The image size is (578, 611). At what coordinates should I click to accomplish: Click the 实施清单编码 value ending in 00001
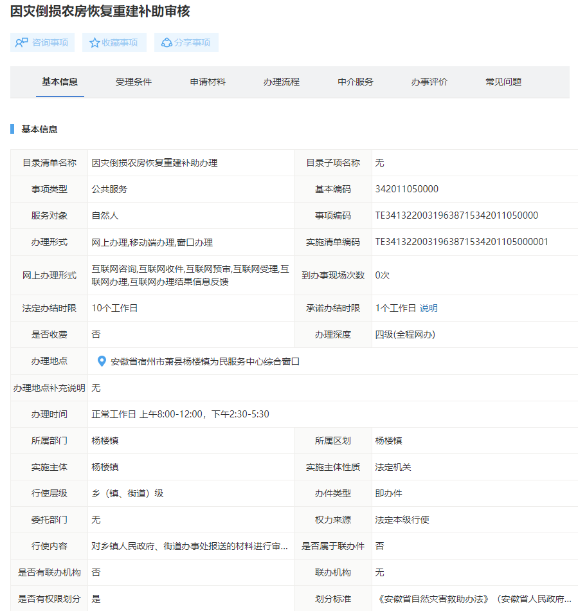tap(462, 242)
